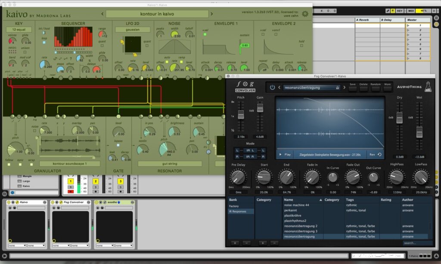The image size is (441, 264).
Task: Open first 'none' dropdown under soothe device
Action: coord(105,246)
